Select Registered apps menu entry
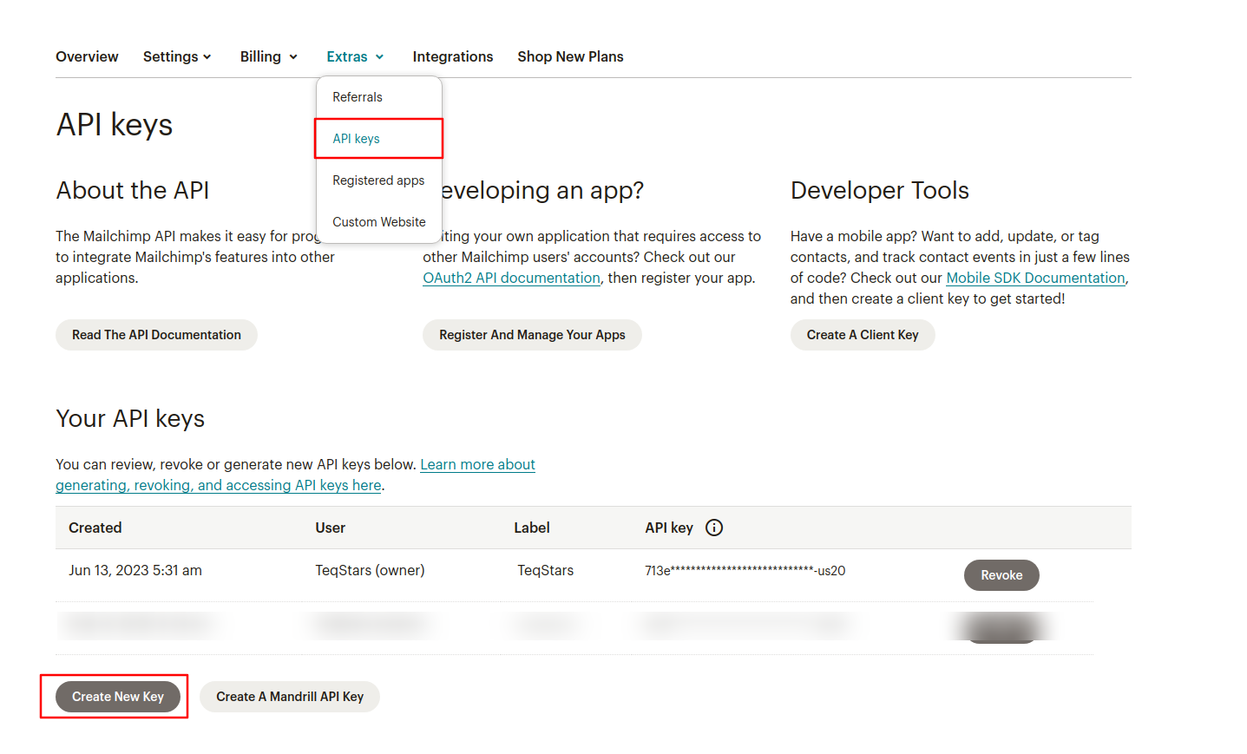 click(x=379, y=180)
